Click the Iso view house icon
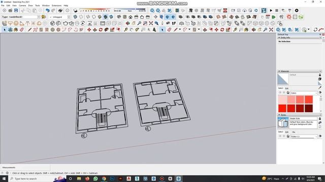Screen dimensions: 325x182 119,17
